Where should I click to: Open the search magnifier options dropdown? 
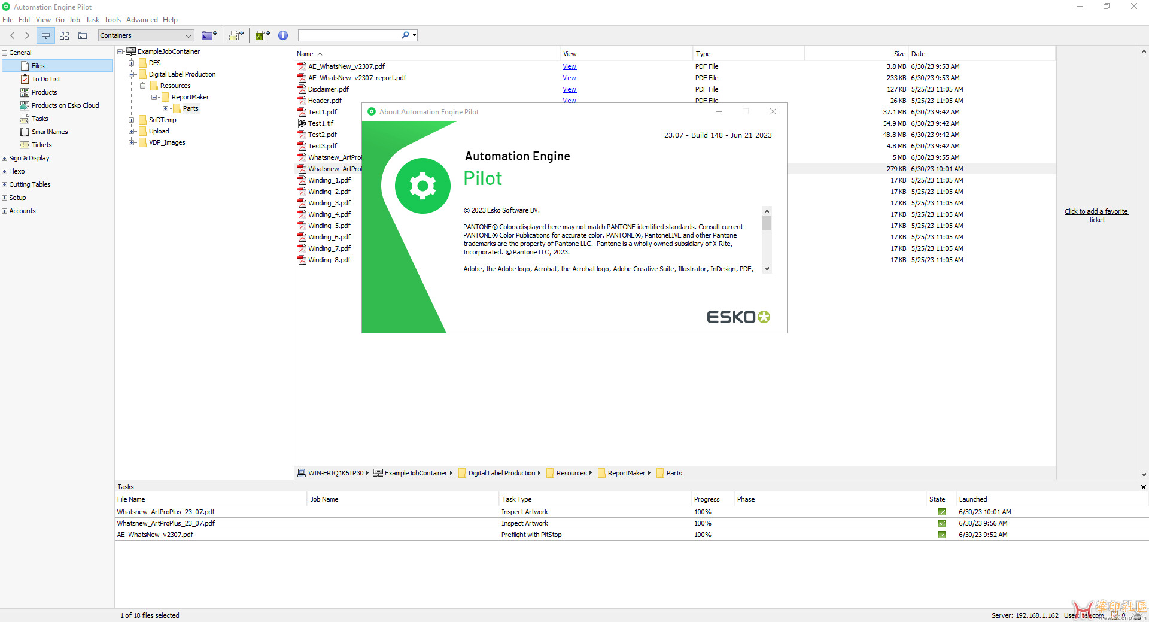pos(409,35)
